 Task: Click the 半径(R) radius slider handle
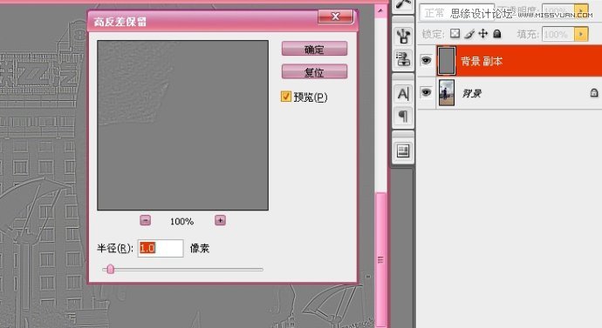[x=110, y=269]
